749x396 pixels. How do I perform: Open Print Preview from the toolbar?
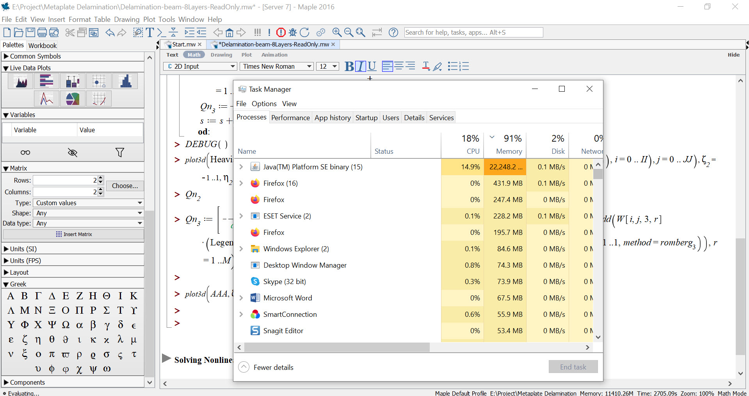click(x=54, y=32)
